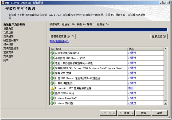
Task: Open 查看详细报表(V) link
Action: click(59, 41)
